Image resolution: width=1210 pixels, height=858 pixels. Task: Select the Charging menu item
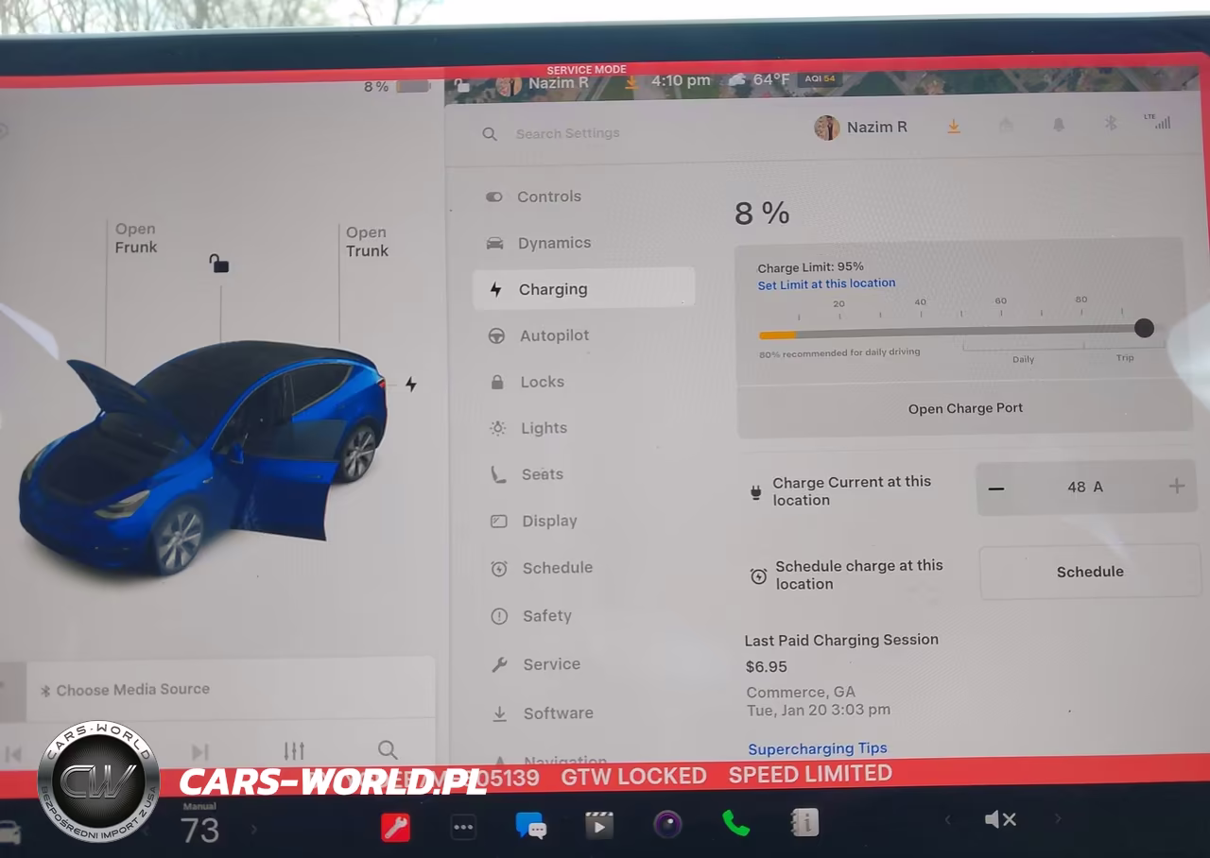pyautogui.click(x=583, y=288)
